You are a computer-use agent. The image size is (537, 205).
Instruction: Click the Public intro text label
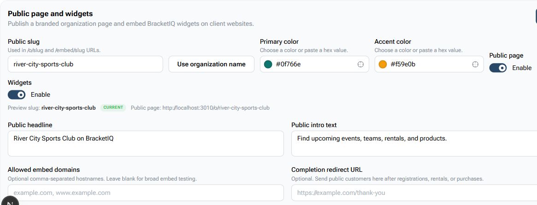pyautogui.click(x=314, y=125)
